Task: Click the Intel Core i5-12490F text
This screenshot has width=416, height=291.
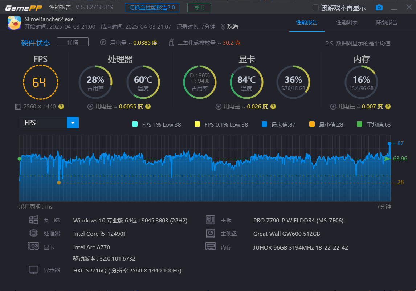Action: [99, 234]
